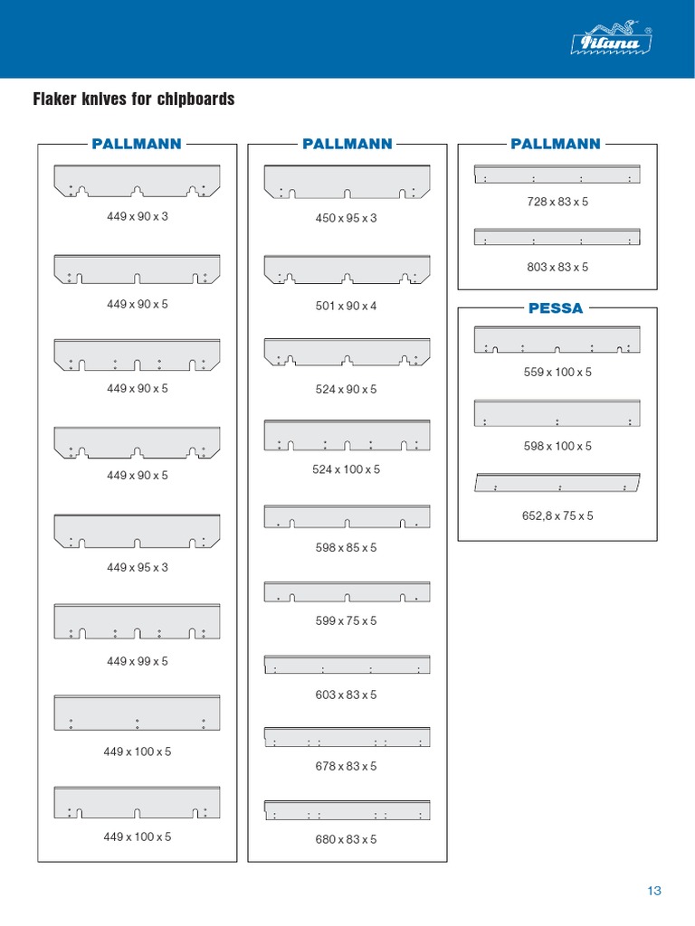Click the knife diagram labeled 449 x 90 x 3
The height and width of the screenshot is (926, 695).
138,180
